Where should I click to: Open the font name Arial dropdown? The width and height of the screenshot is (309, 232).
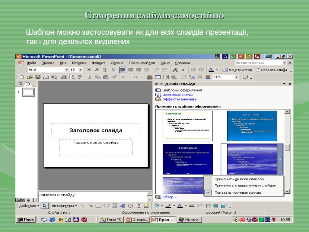pos(66,70)
